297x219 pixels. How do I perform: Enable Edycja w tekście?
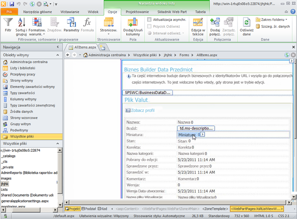(198, 27)
